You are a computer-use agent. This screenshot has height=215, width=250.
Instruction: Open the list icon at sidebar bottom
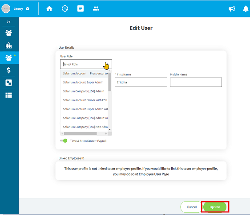8,95
